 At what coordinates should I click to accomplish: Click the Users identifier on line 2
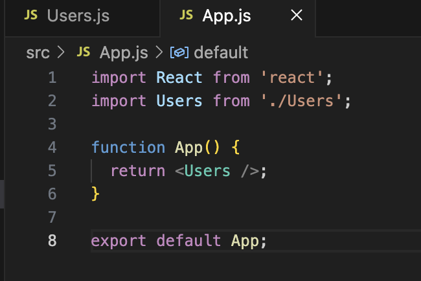pyautogui.click(x=179, y=101)
